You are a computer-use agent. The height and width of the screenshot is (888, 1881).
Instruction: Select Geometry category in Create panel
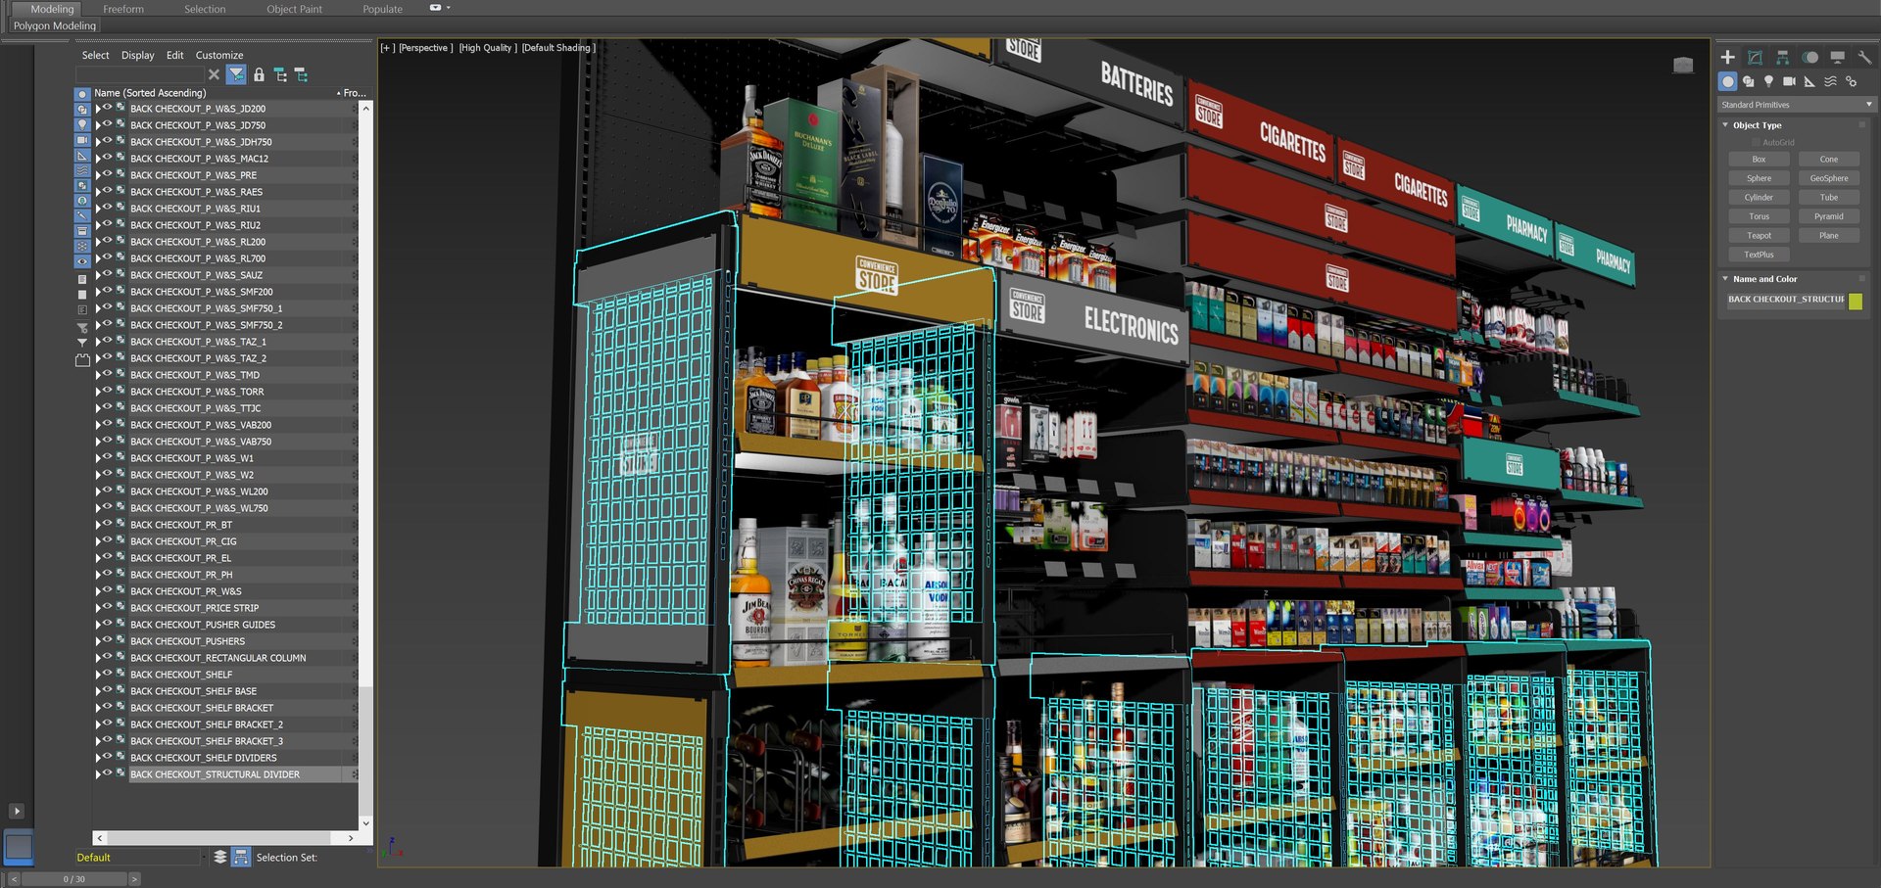pos(1728,81)
